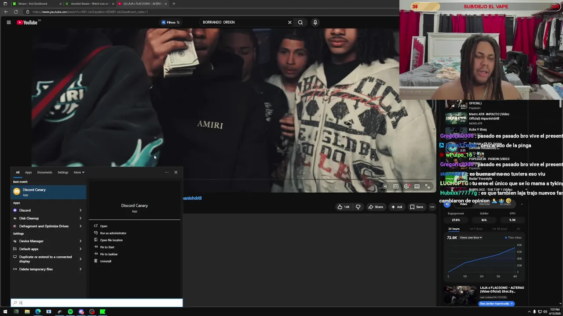Open Discord Canary best match result
The width and height of the screenshot is (563, 316).
coord(48,192)
